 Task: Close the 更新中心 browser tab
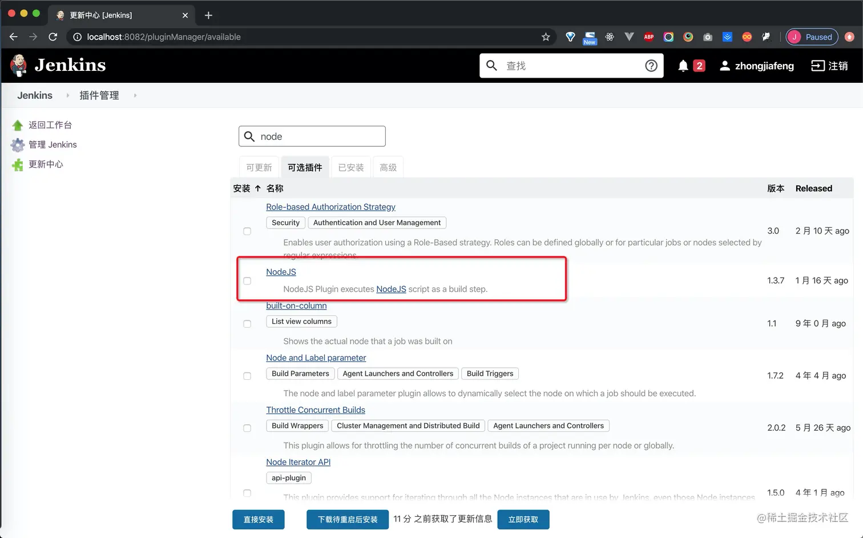pyautogui.click(x=185, y=15)
